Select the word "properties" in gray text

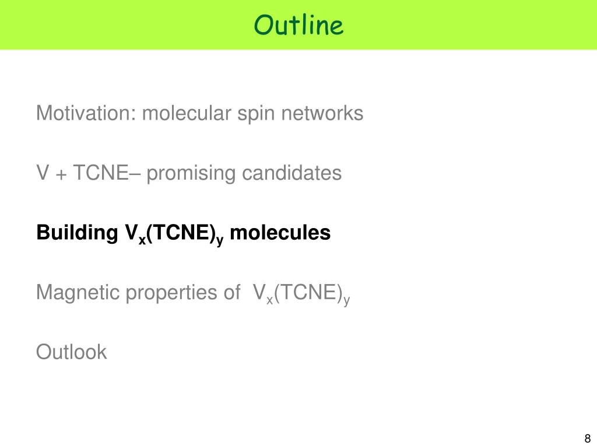(x=167, y=293)
